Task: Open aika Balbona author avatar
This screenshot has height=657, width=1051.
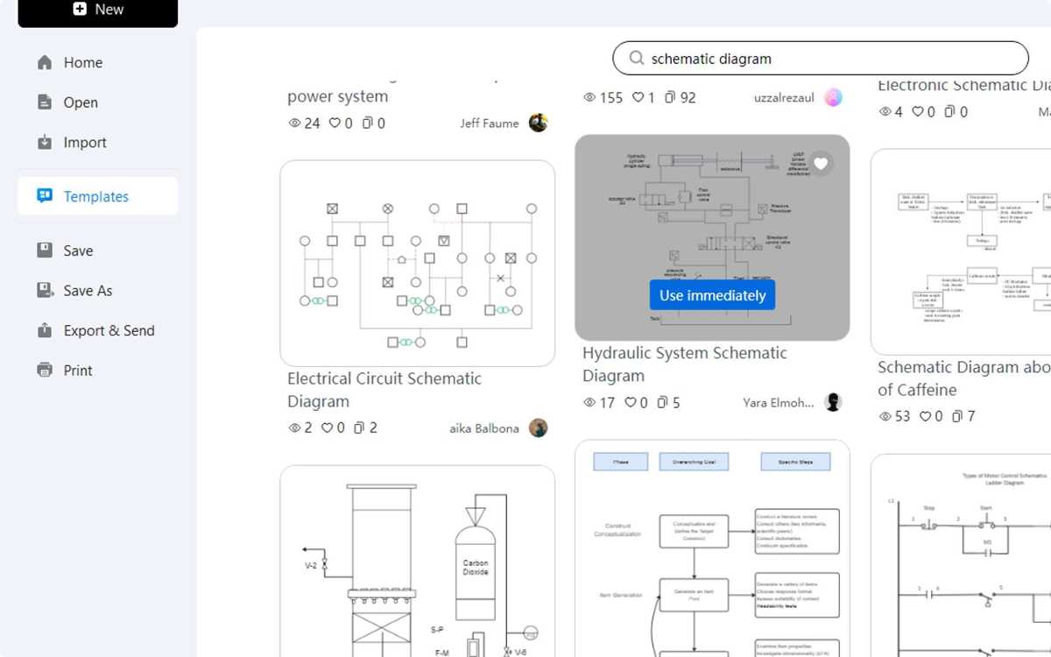Action: [x=539, y=428]
